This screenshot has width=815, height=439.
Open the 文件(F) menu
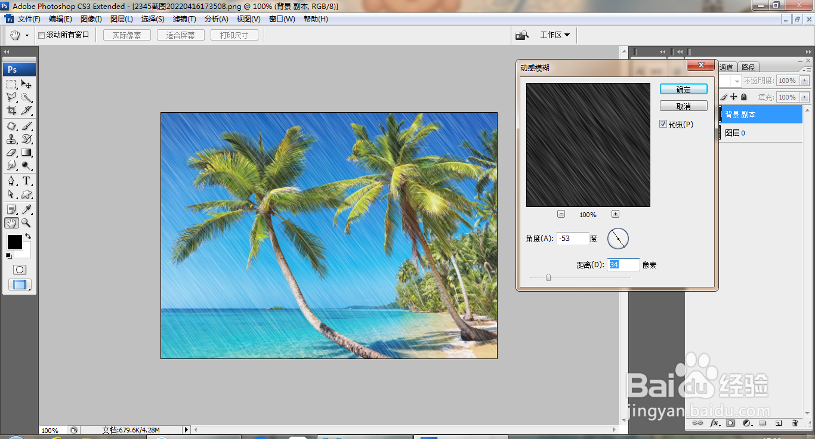pyautogui.click(x=29, y=19)
